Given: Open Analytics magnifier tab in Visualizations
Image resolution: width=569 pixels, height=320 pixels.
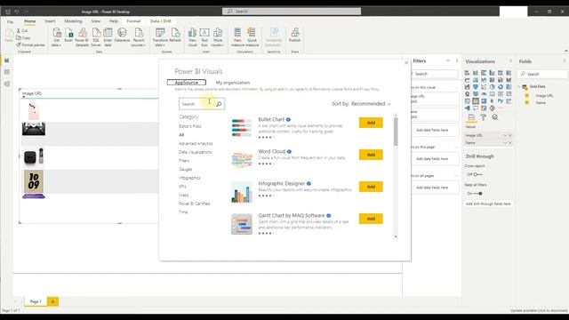Looking at the screenshot, I should [495, 117].
